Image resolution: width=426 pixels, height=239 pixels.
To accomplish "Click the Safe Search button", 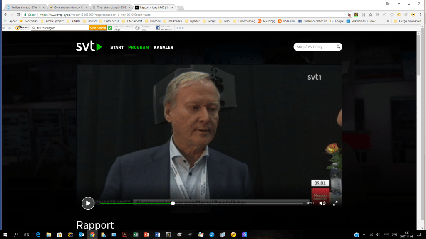I will 98,28.
